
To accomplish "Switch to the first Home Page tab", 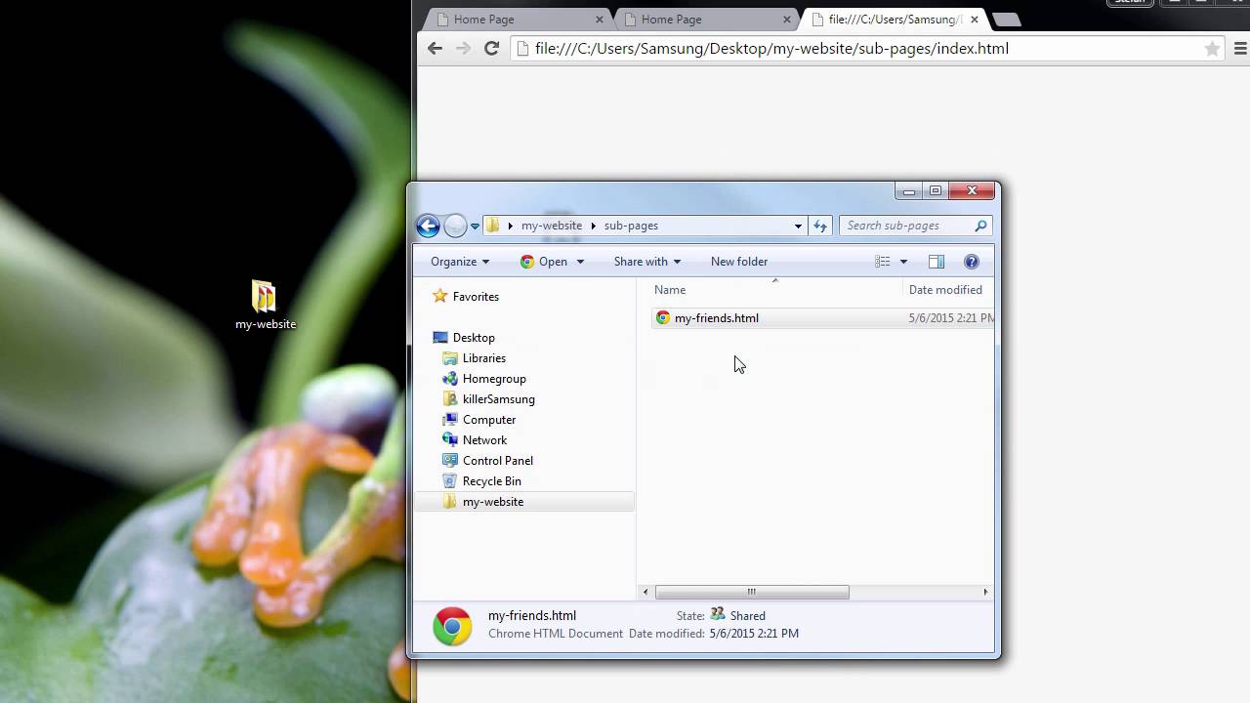I will click(516, 20).
